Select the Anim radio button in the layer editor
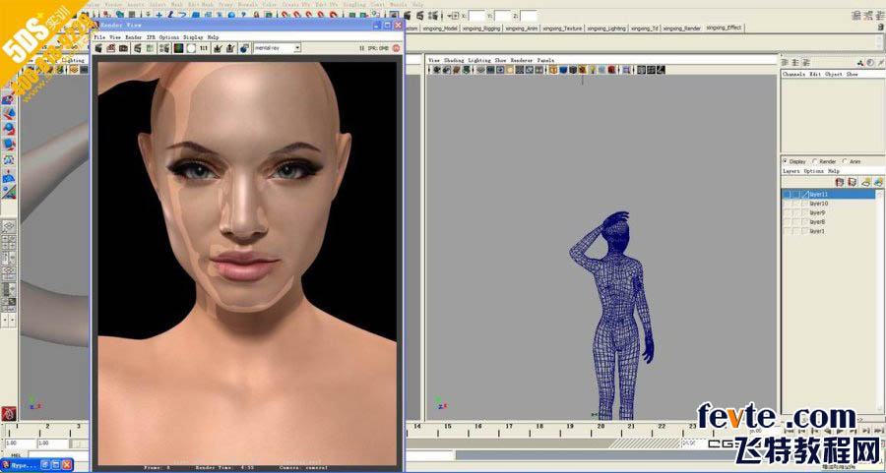 coord(844,161)
